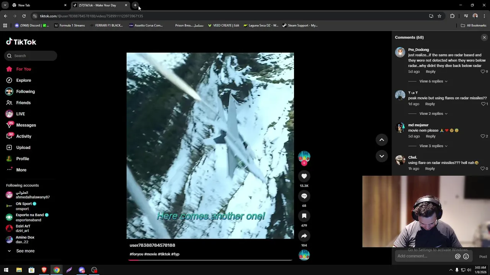The width and height of the screenshot is (490, 275).
Task: Open the tab search dropdown in Chrome
Action: tap(5, 5)
